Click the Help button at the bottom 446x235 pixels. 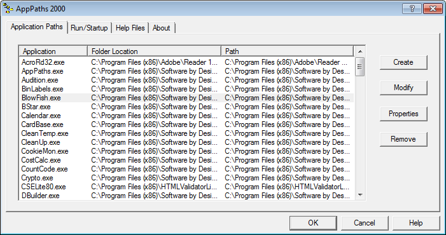click(x=416, y=223)
